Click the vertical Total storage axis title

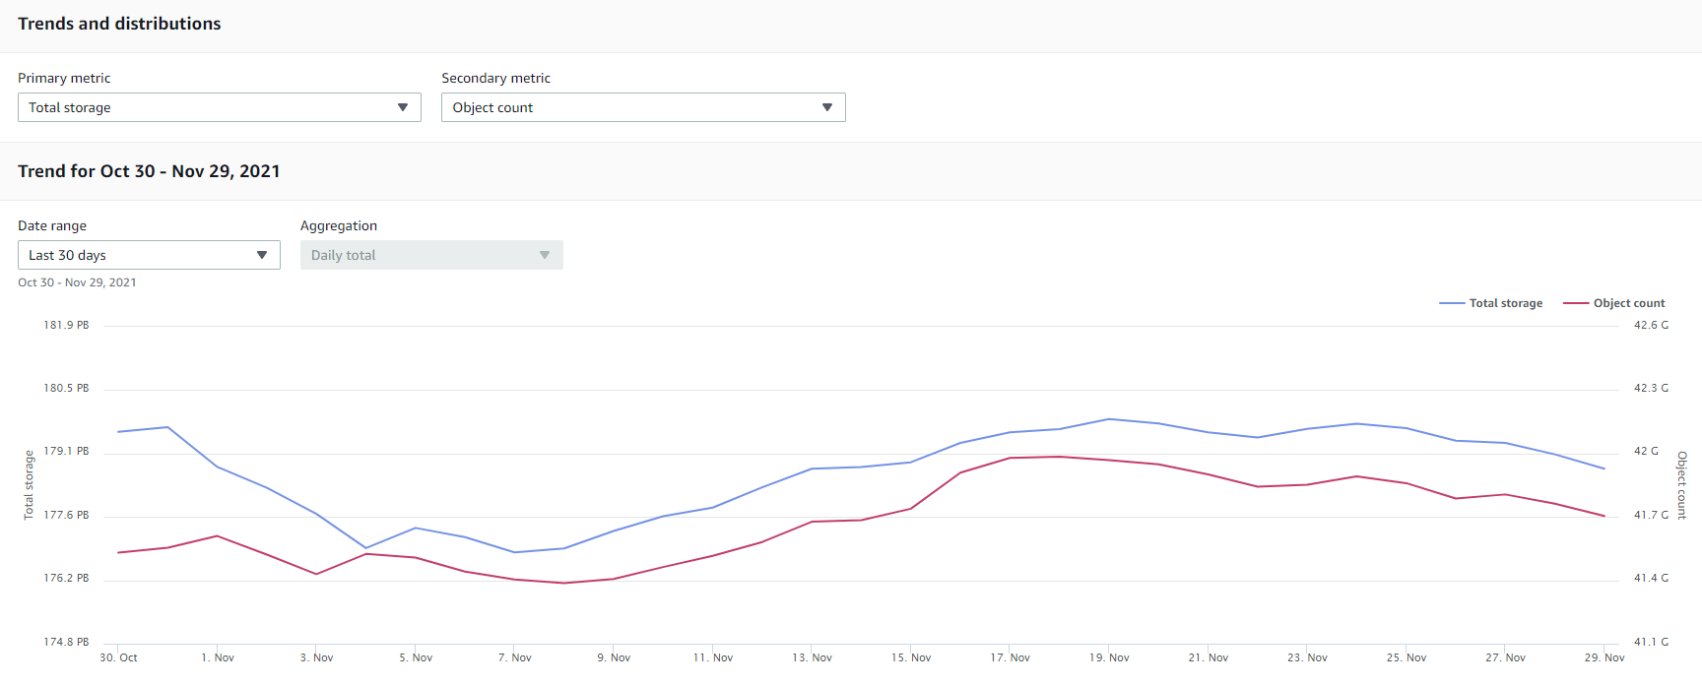(x=29, y=484)
